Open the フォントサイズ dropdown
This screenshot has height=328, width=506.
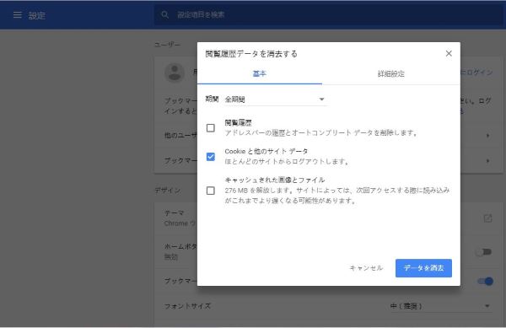point(440,306)
